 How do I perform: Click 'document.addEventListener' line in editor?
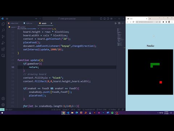[x=60, y=46]
